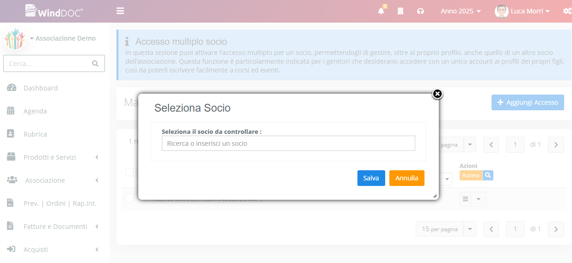Click the magnifier icon in sidebar search
Screen dimensions: 572x263
click(95, 64)
